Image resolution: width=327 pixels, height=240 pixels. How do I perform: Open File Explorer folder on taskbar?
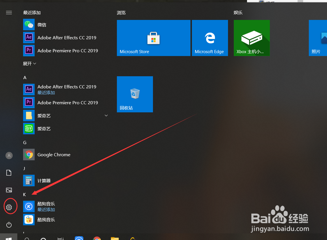click(x=115, y=238)
